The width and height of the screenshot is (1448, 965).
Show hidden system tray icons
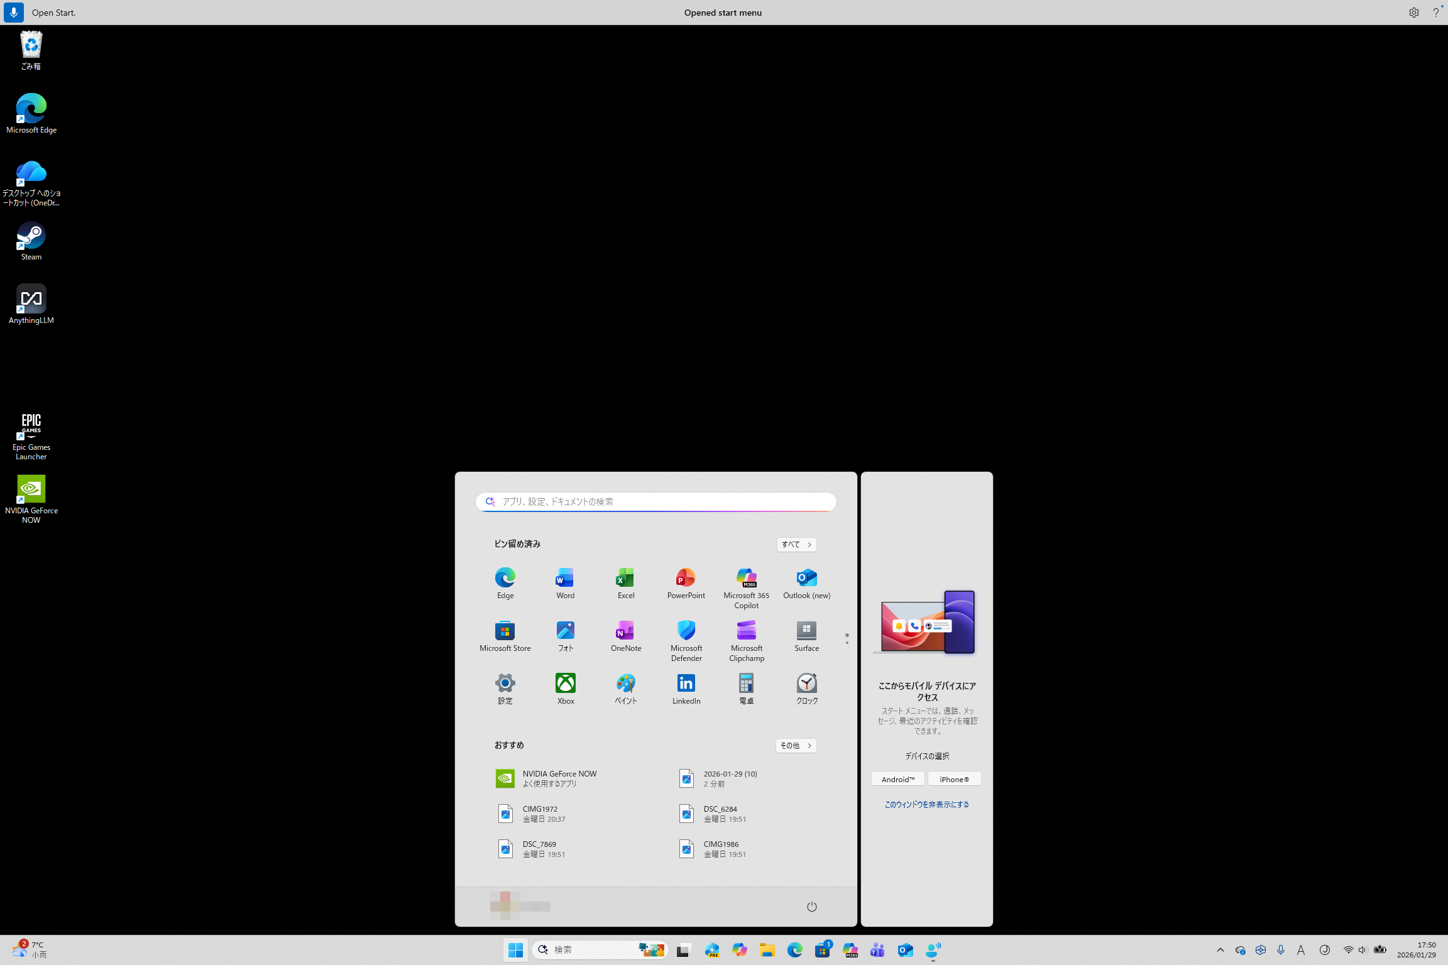pyautogui.click(x=1220, y=950)
